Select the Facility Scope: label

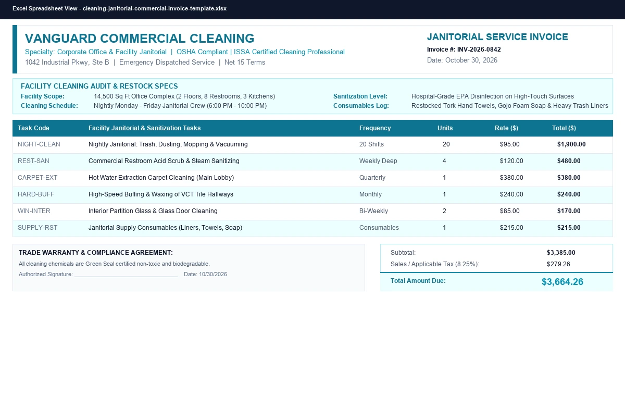(43, 96)
